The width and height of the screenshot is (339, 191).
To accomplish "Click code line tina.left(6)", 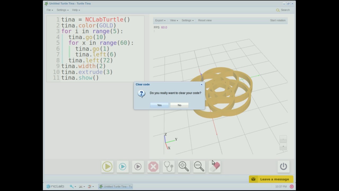I will [x=96, y=55].
